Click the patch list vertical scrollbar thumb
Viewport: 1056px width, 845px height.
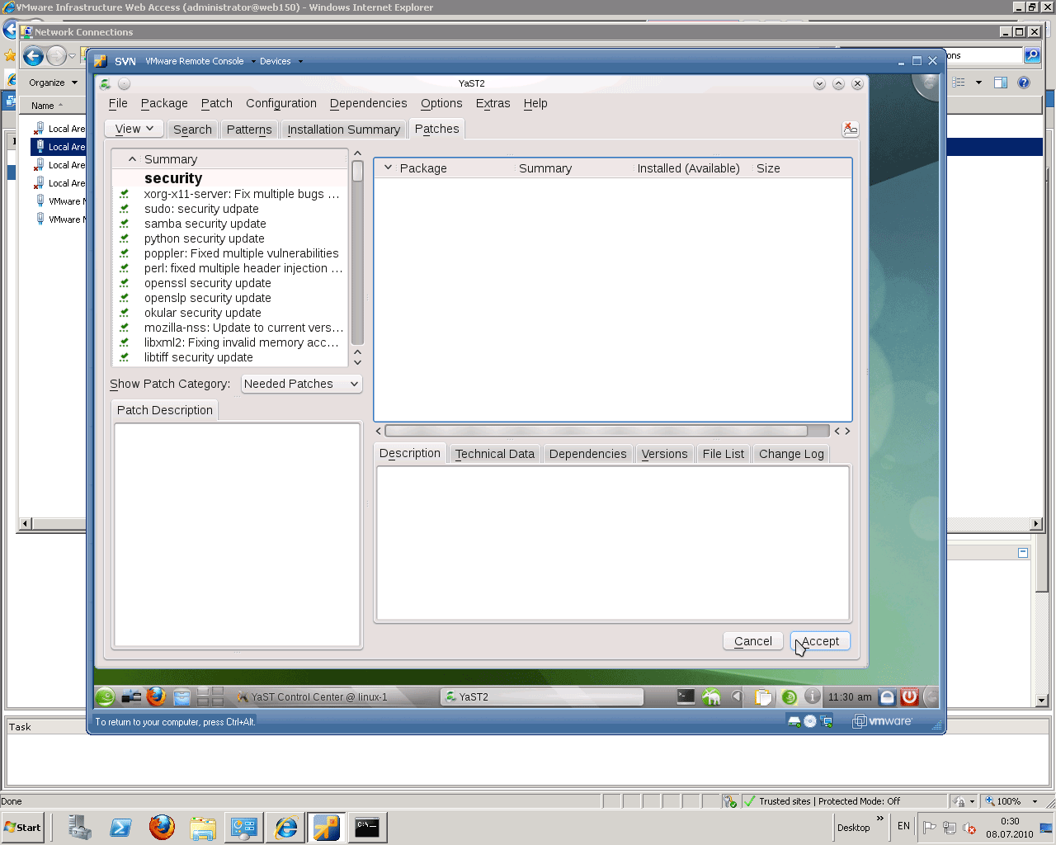357,171
